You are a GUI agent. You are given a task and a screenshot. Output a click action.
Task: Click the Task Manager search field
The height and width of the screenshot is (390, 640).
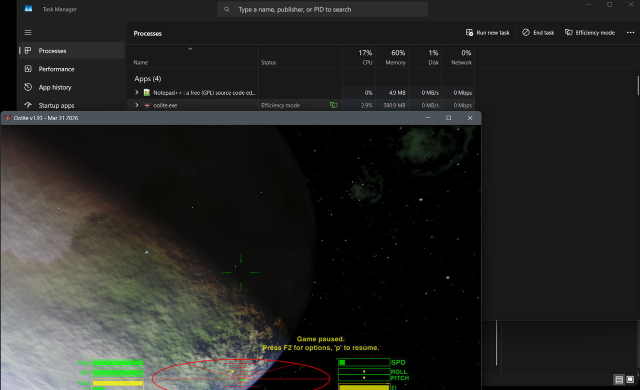[x=322, y=10]
